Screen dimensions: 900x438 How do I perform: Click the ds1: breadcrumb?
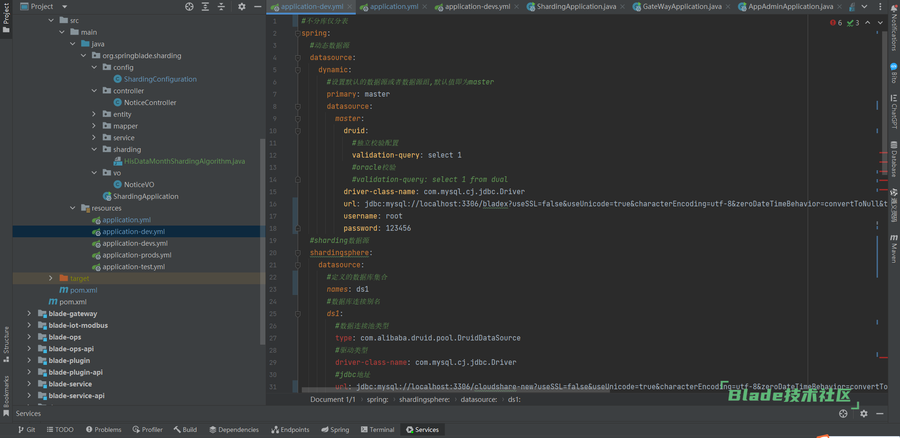[x=514, y=400]
